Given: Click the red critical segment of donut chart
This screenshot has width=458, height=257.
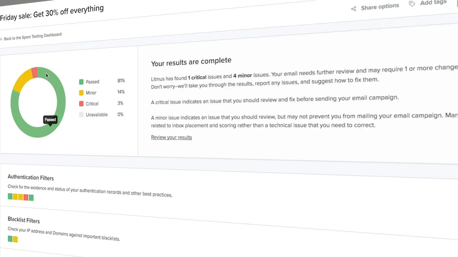Looking at the screenshot, I should click(x=34, y=72).
